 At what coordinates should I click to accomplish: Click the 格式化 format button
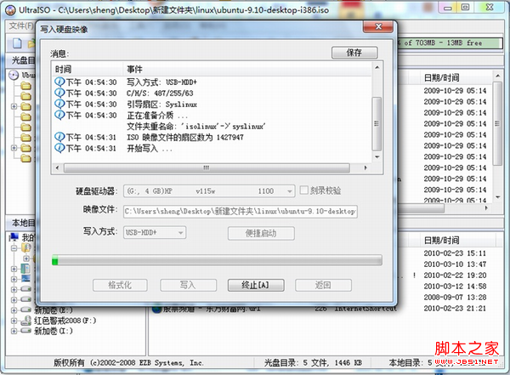pos(120,285)
